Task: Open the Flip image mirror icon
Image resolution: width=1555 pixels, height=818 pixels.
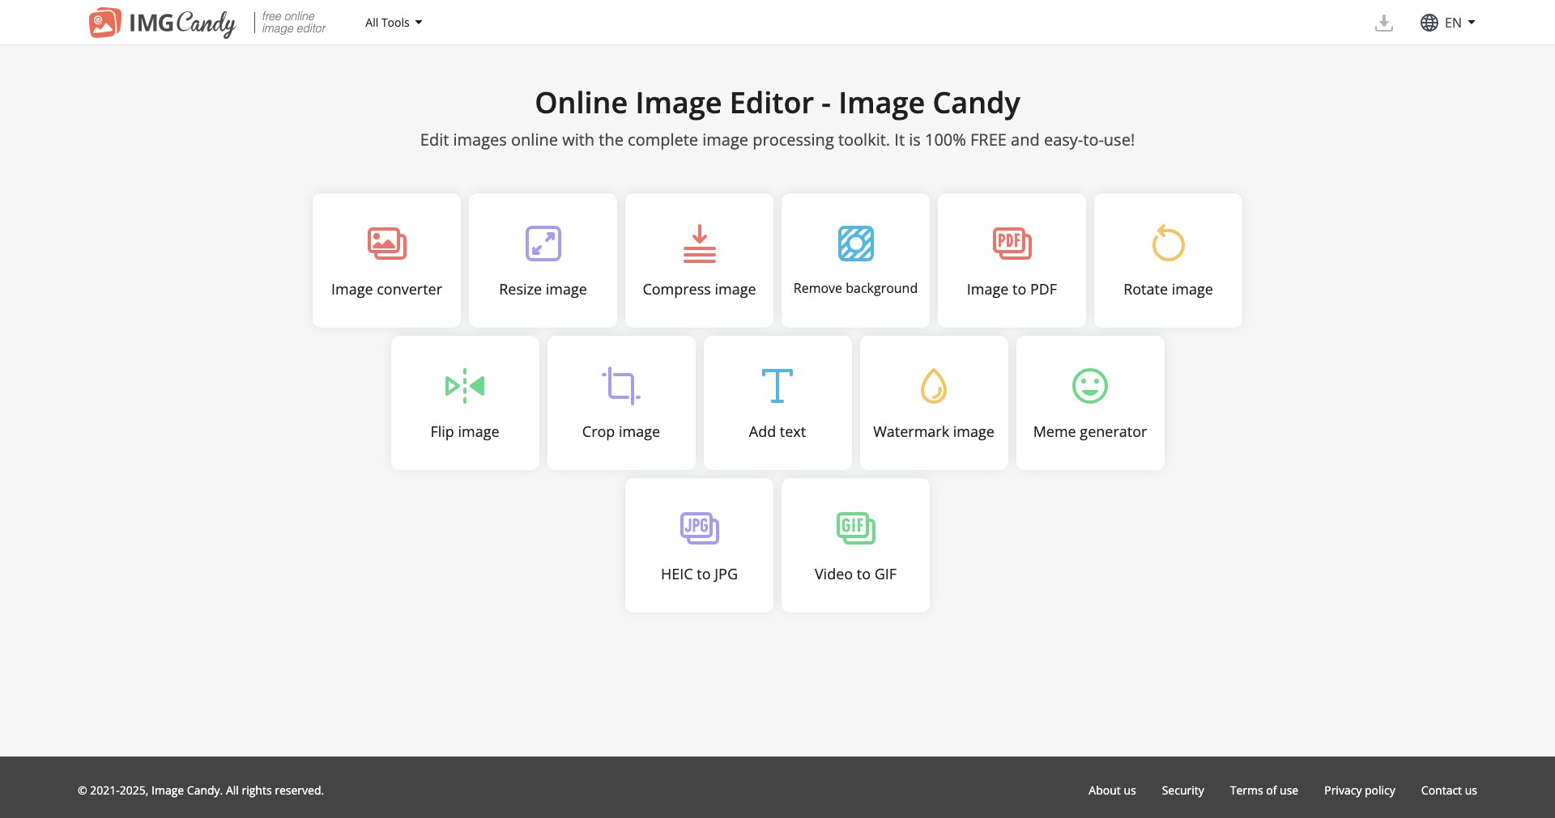Action: click(x=465, y=386)
